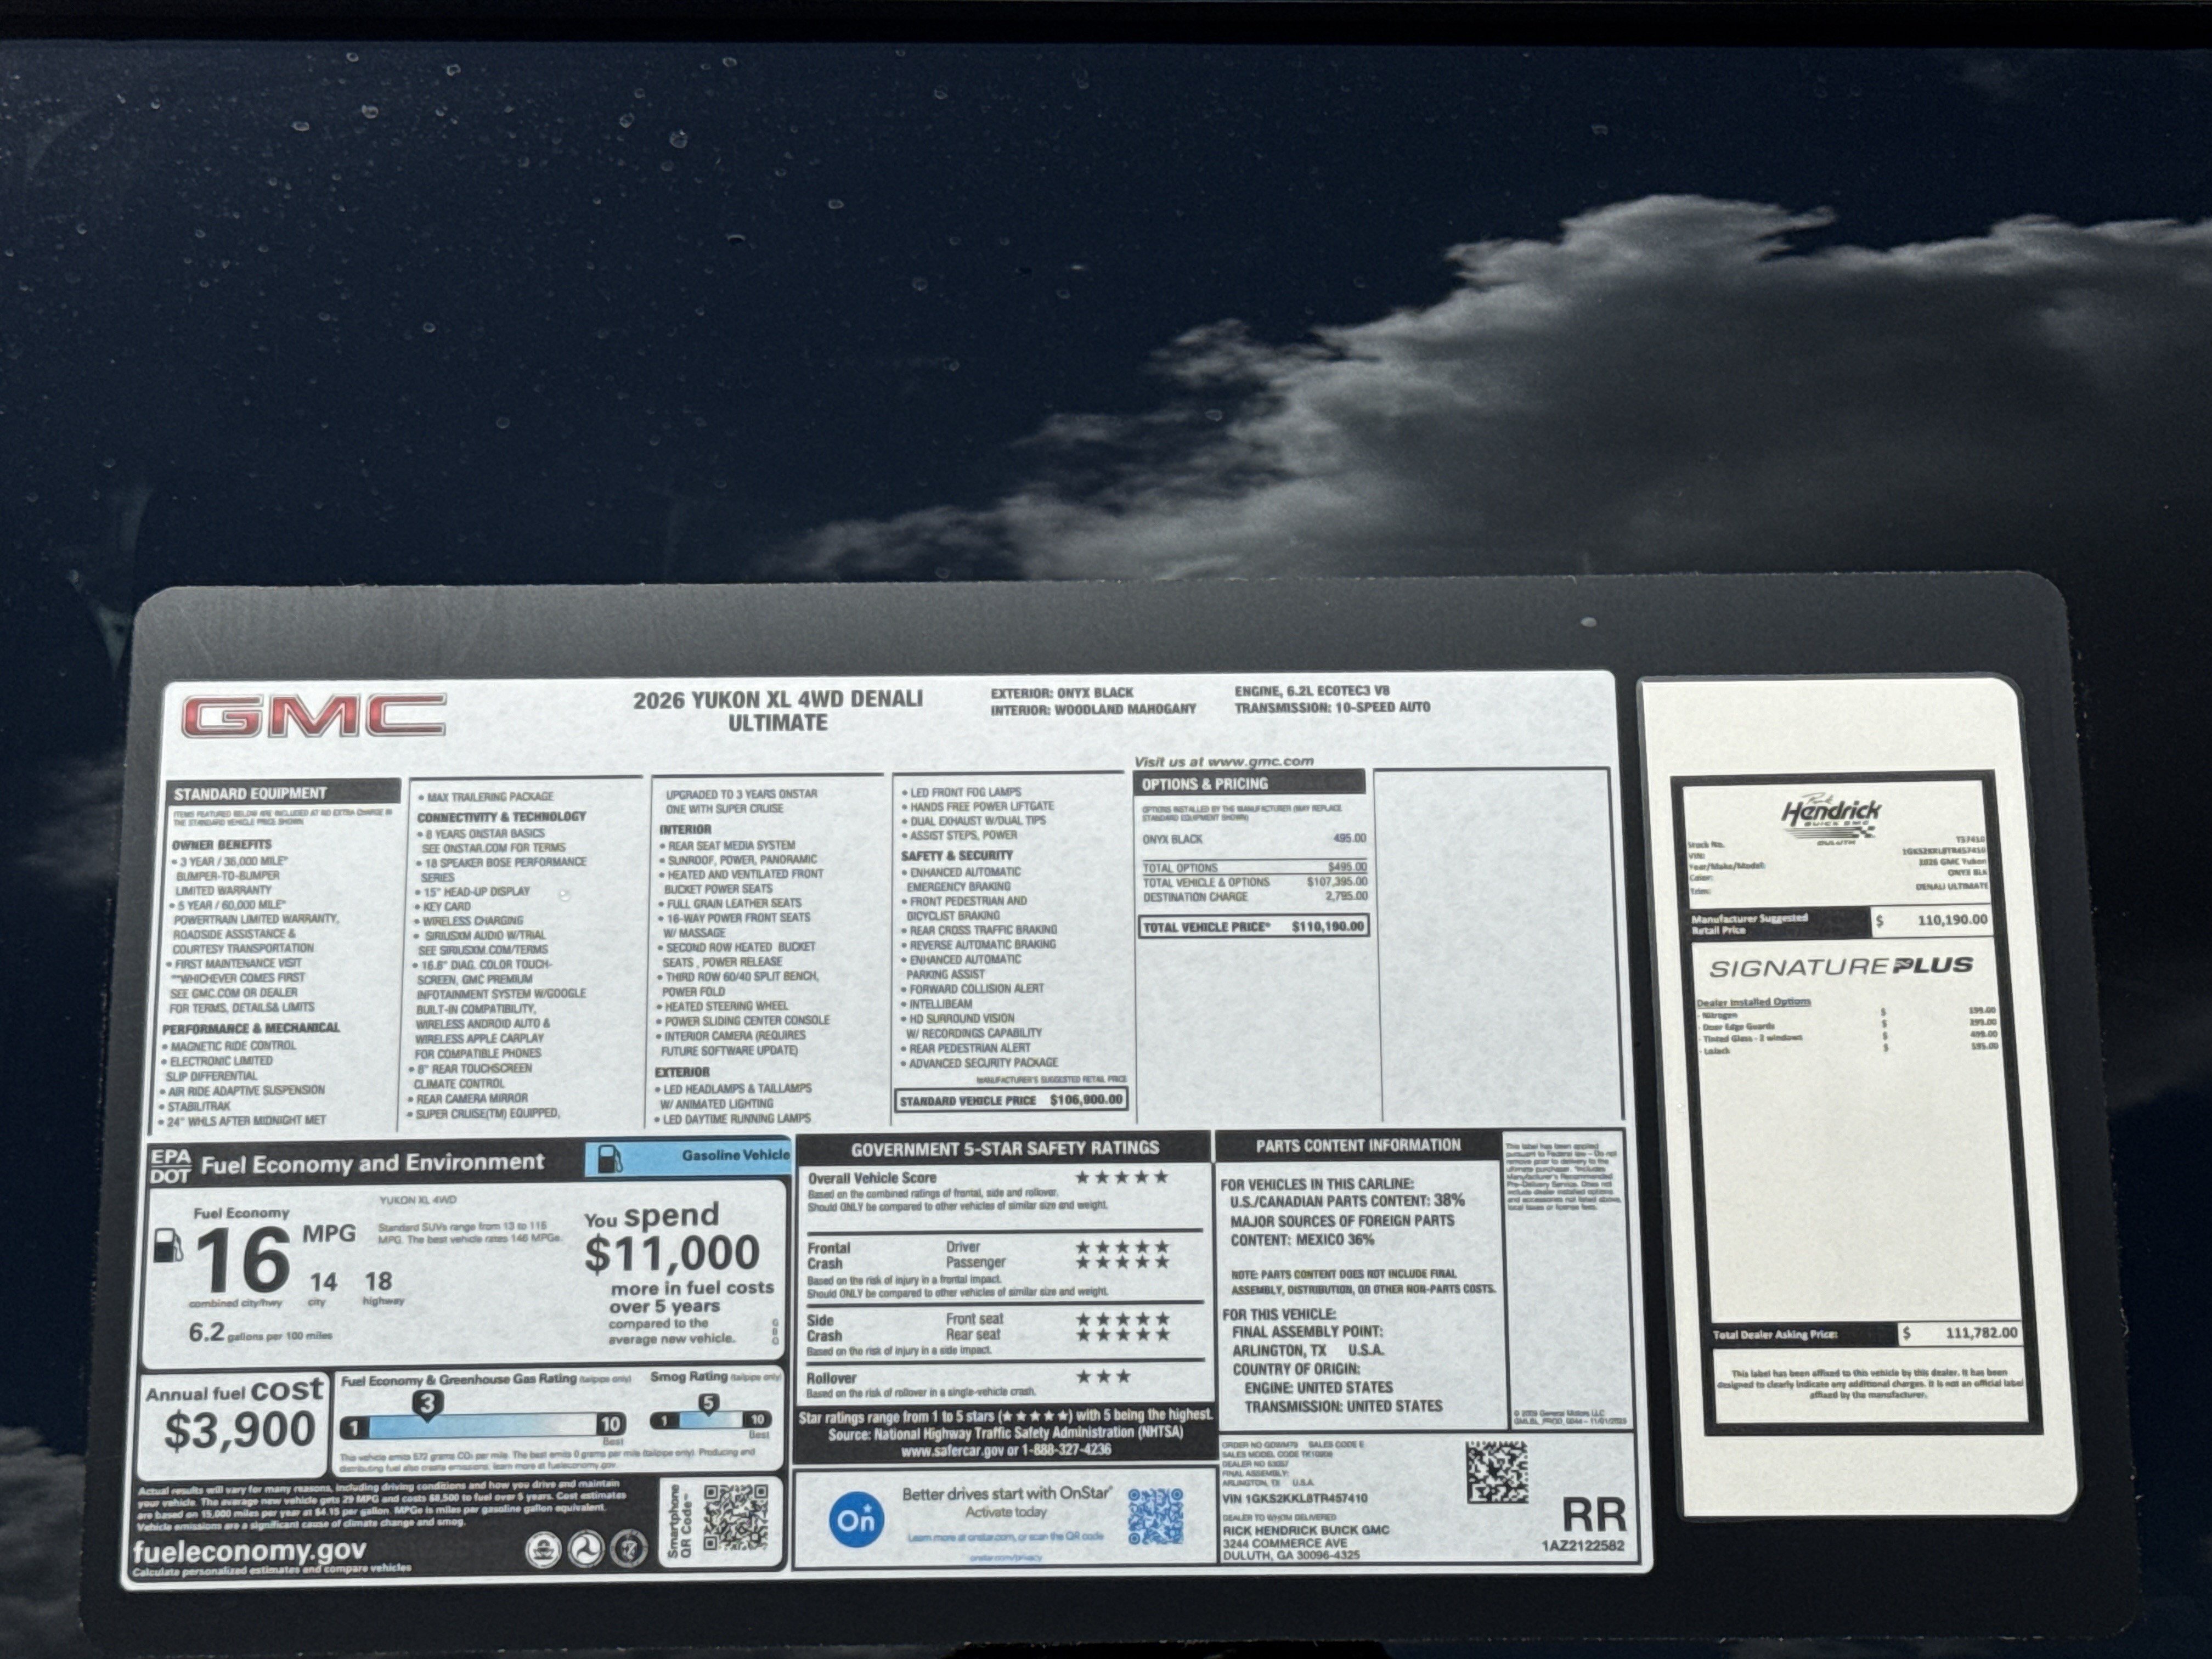Click the 18 highway MPG value
This screenshot has height=1659, width=2212.
point(378,1281)
